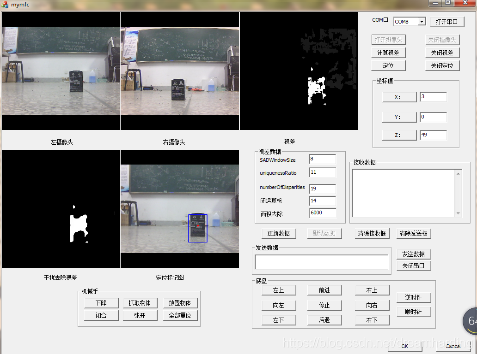Click the SADWindowSize input field
Image resolution: width=477 pixels, height=354 pixels.
[x=323, y=159]
